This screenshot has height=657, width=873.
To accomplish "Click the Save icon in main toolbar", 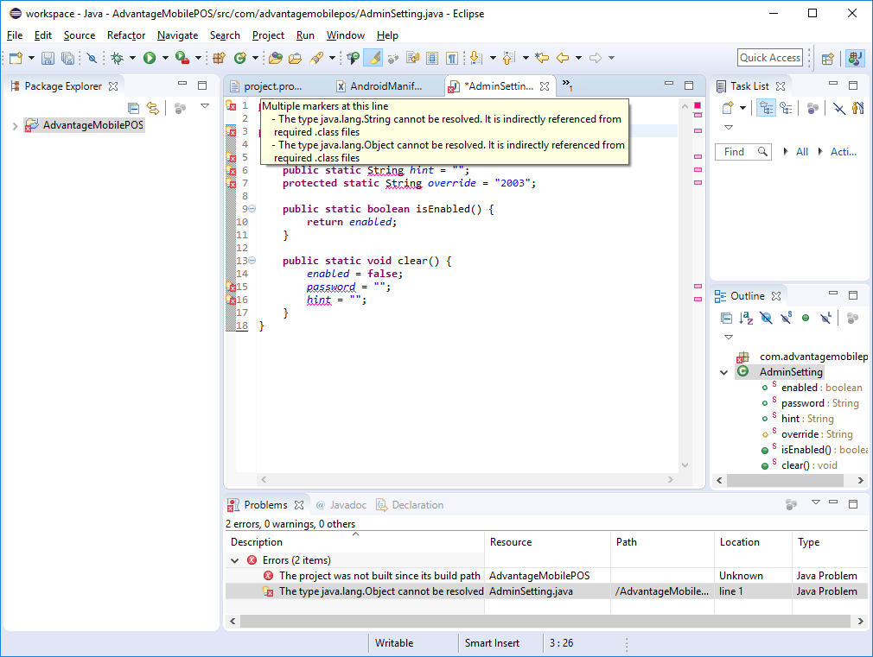I will tap(48, 58).
